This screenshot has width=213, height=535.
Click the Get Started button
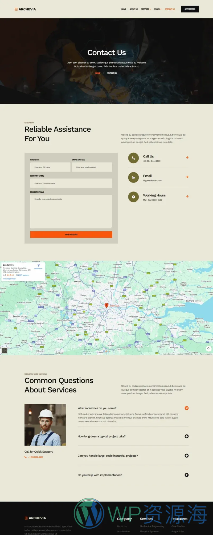(190, 9)
